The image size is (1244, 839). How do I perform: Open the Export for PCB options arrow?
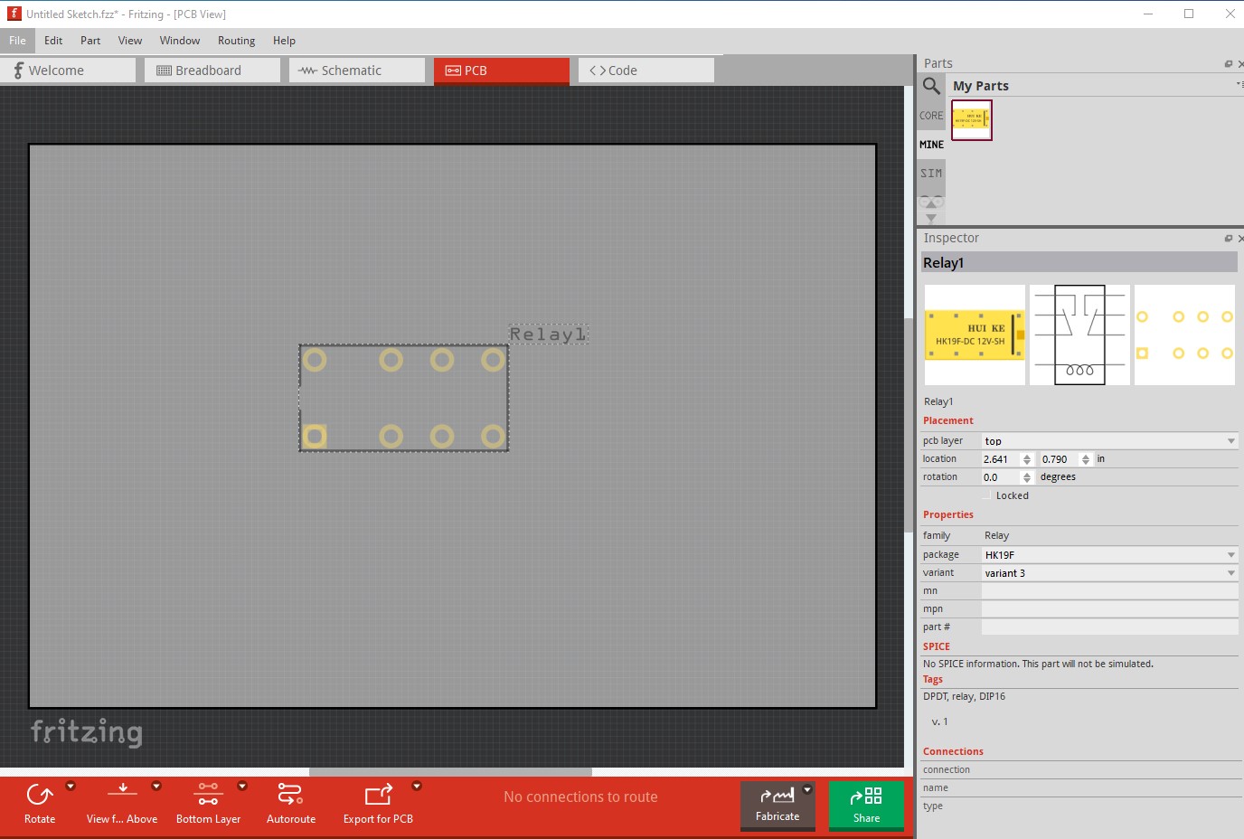[x=417, y=787]
